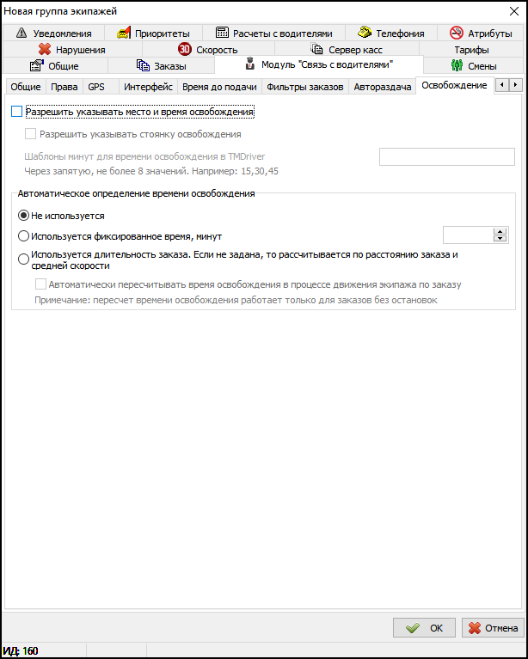Click the fixed time minutes input field
The height and width of the screenshot is (659, 528).
[x=467, y=235]
